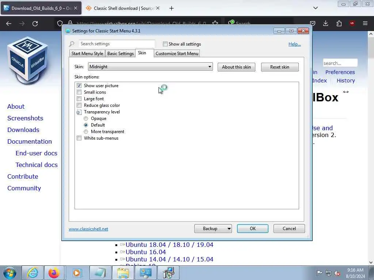Focus the Search settings field
This screenshot has width=374, height=280.
point(117,44)
